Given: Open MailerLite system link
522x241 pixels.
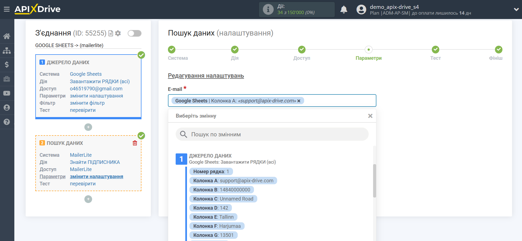Looking at the screenshot, I should [x=81, y=155].
